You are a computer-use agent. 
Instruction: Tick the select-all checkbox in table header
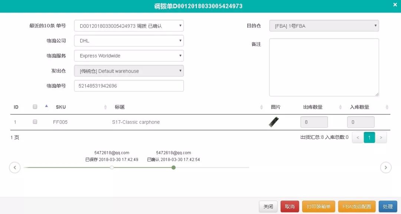click(35, 107)
